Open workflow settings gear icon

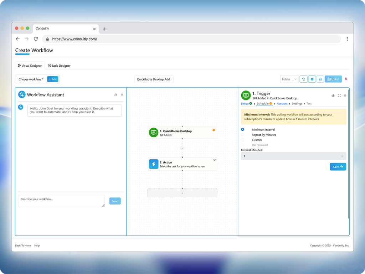point(312,79)
